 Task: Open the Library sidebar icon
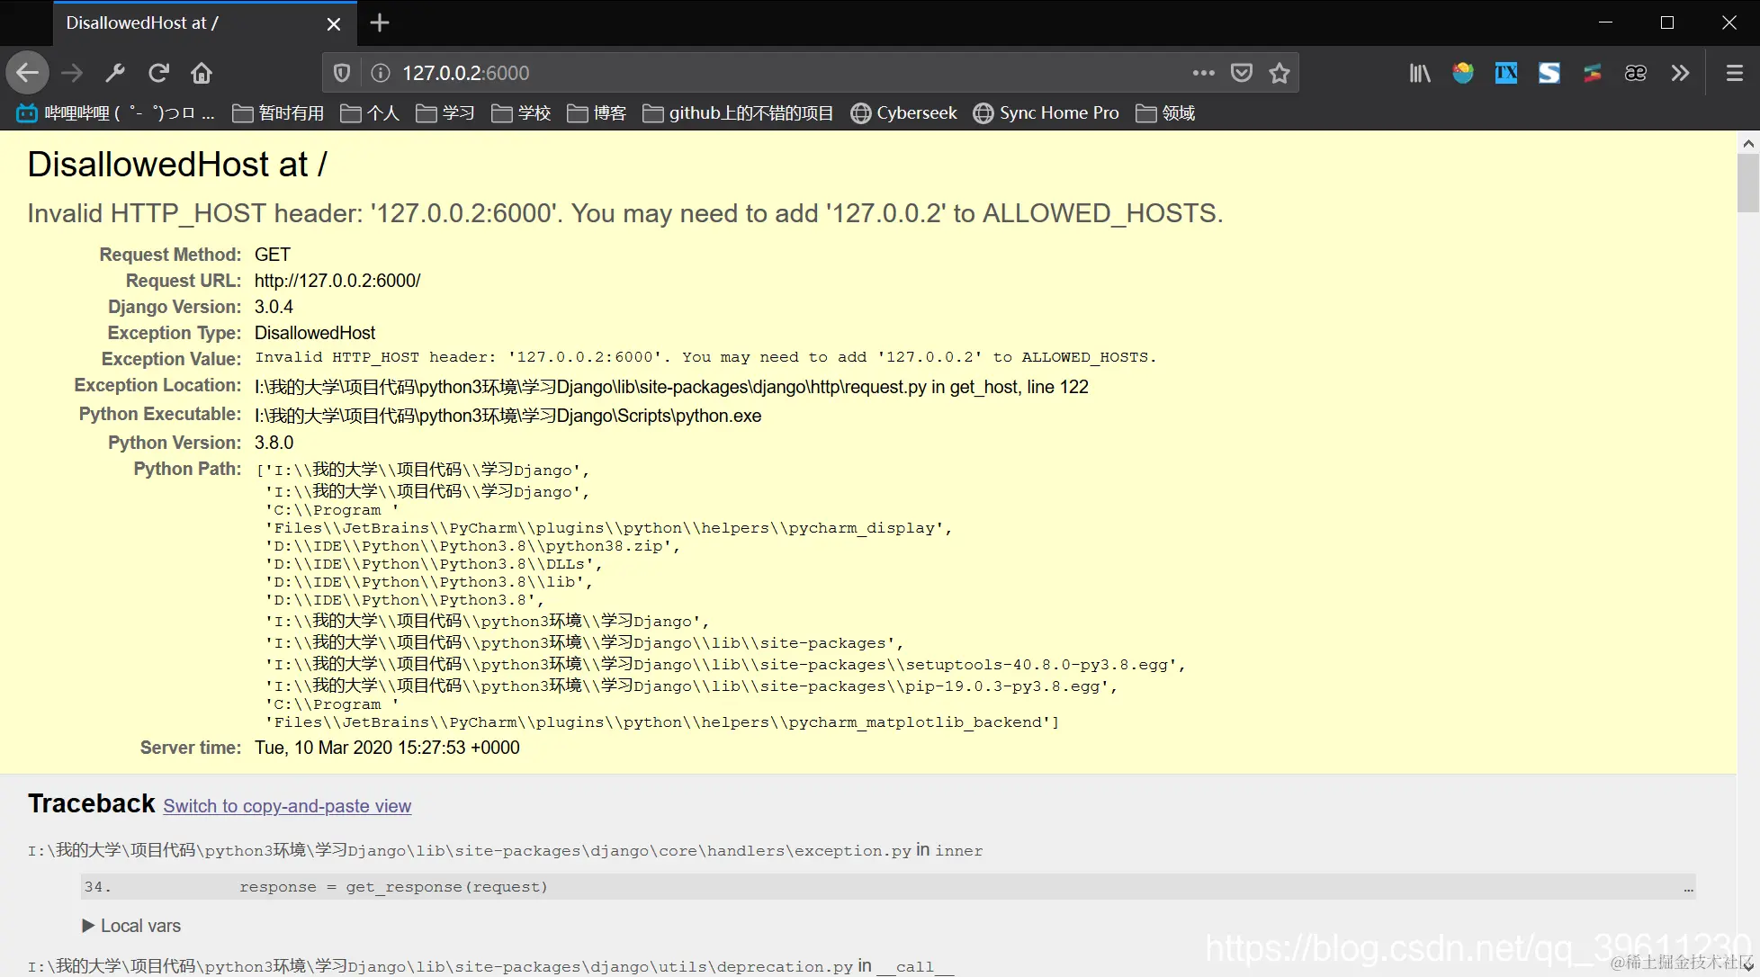(1420, 73)
